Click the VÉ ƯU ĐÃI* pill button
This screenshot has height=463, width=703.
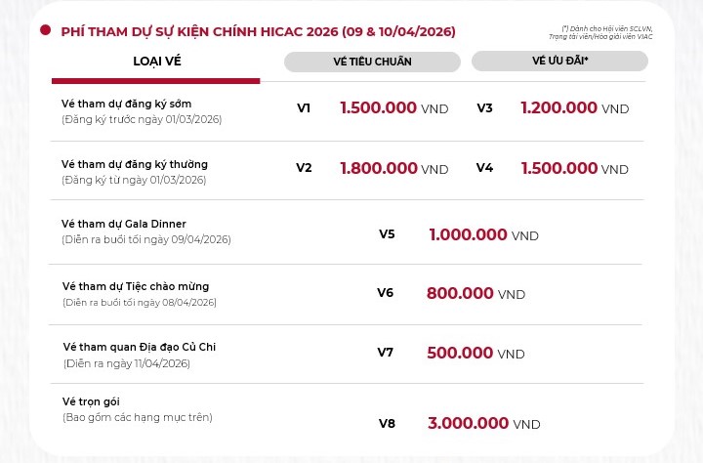(559, 61)
